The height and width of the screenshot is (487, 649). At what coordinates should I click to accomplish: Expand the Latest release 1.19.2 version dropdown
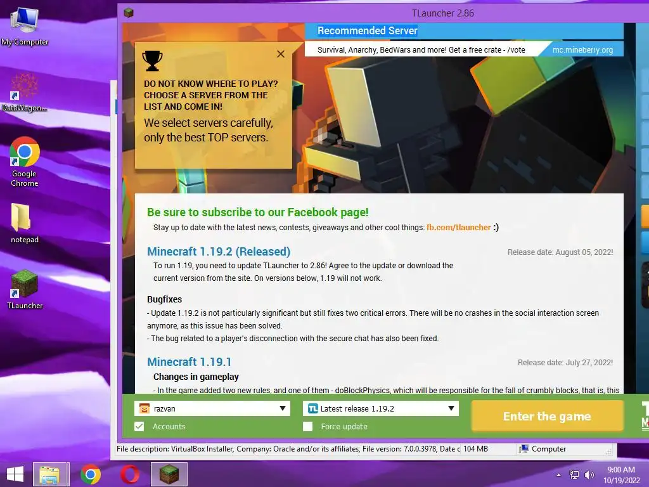[x=451, y=408]
